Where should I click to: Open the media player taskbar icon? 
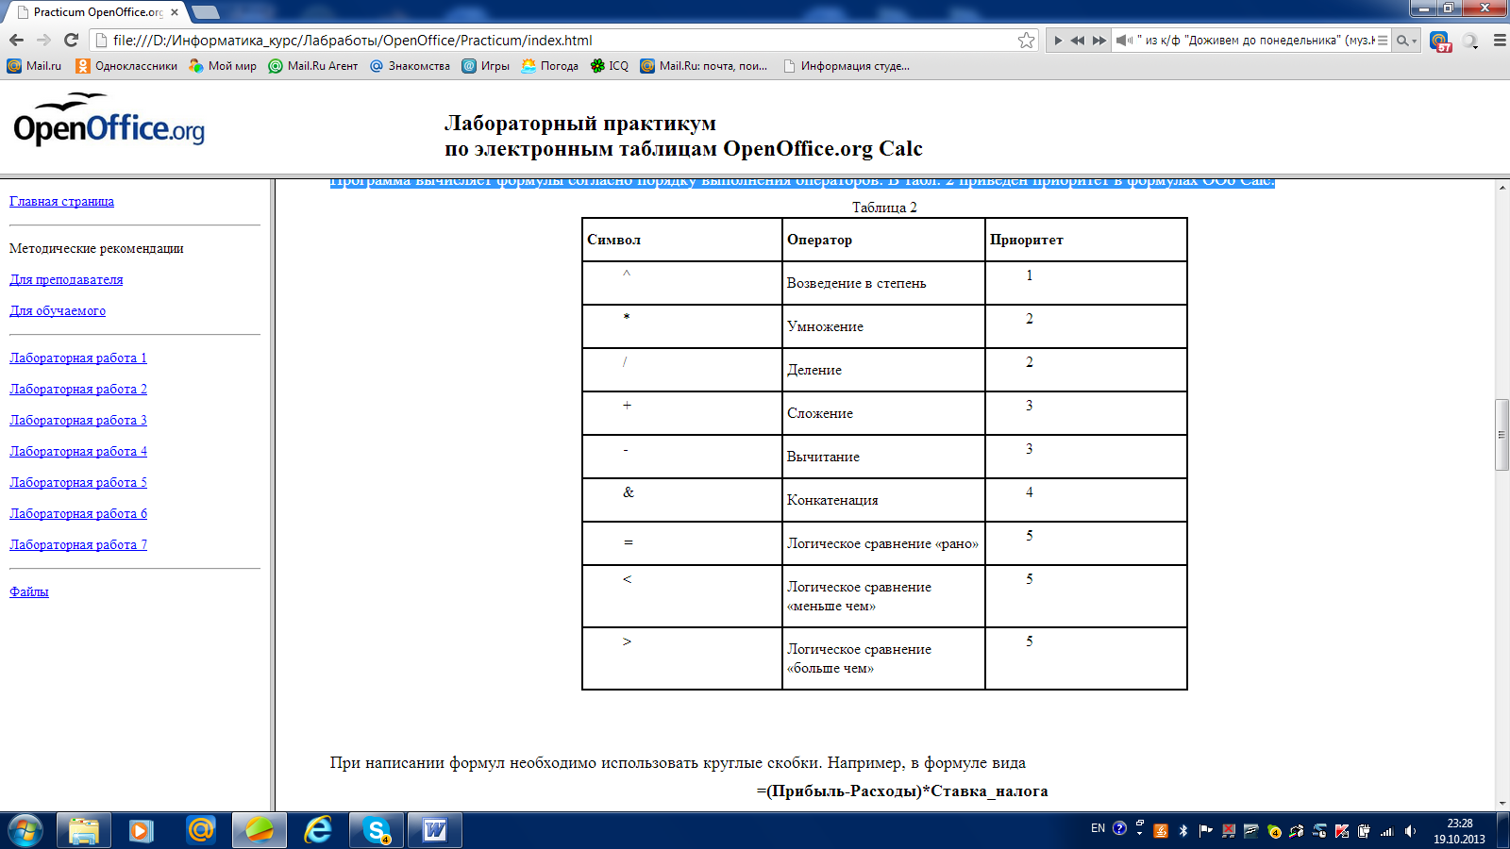142,830
